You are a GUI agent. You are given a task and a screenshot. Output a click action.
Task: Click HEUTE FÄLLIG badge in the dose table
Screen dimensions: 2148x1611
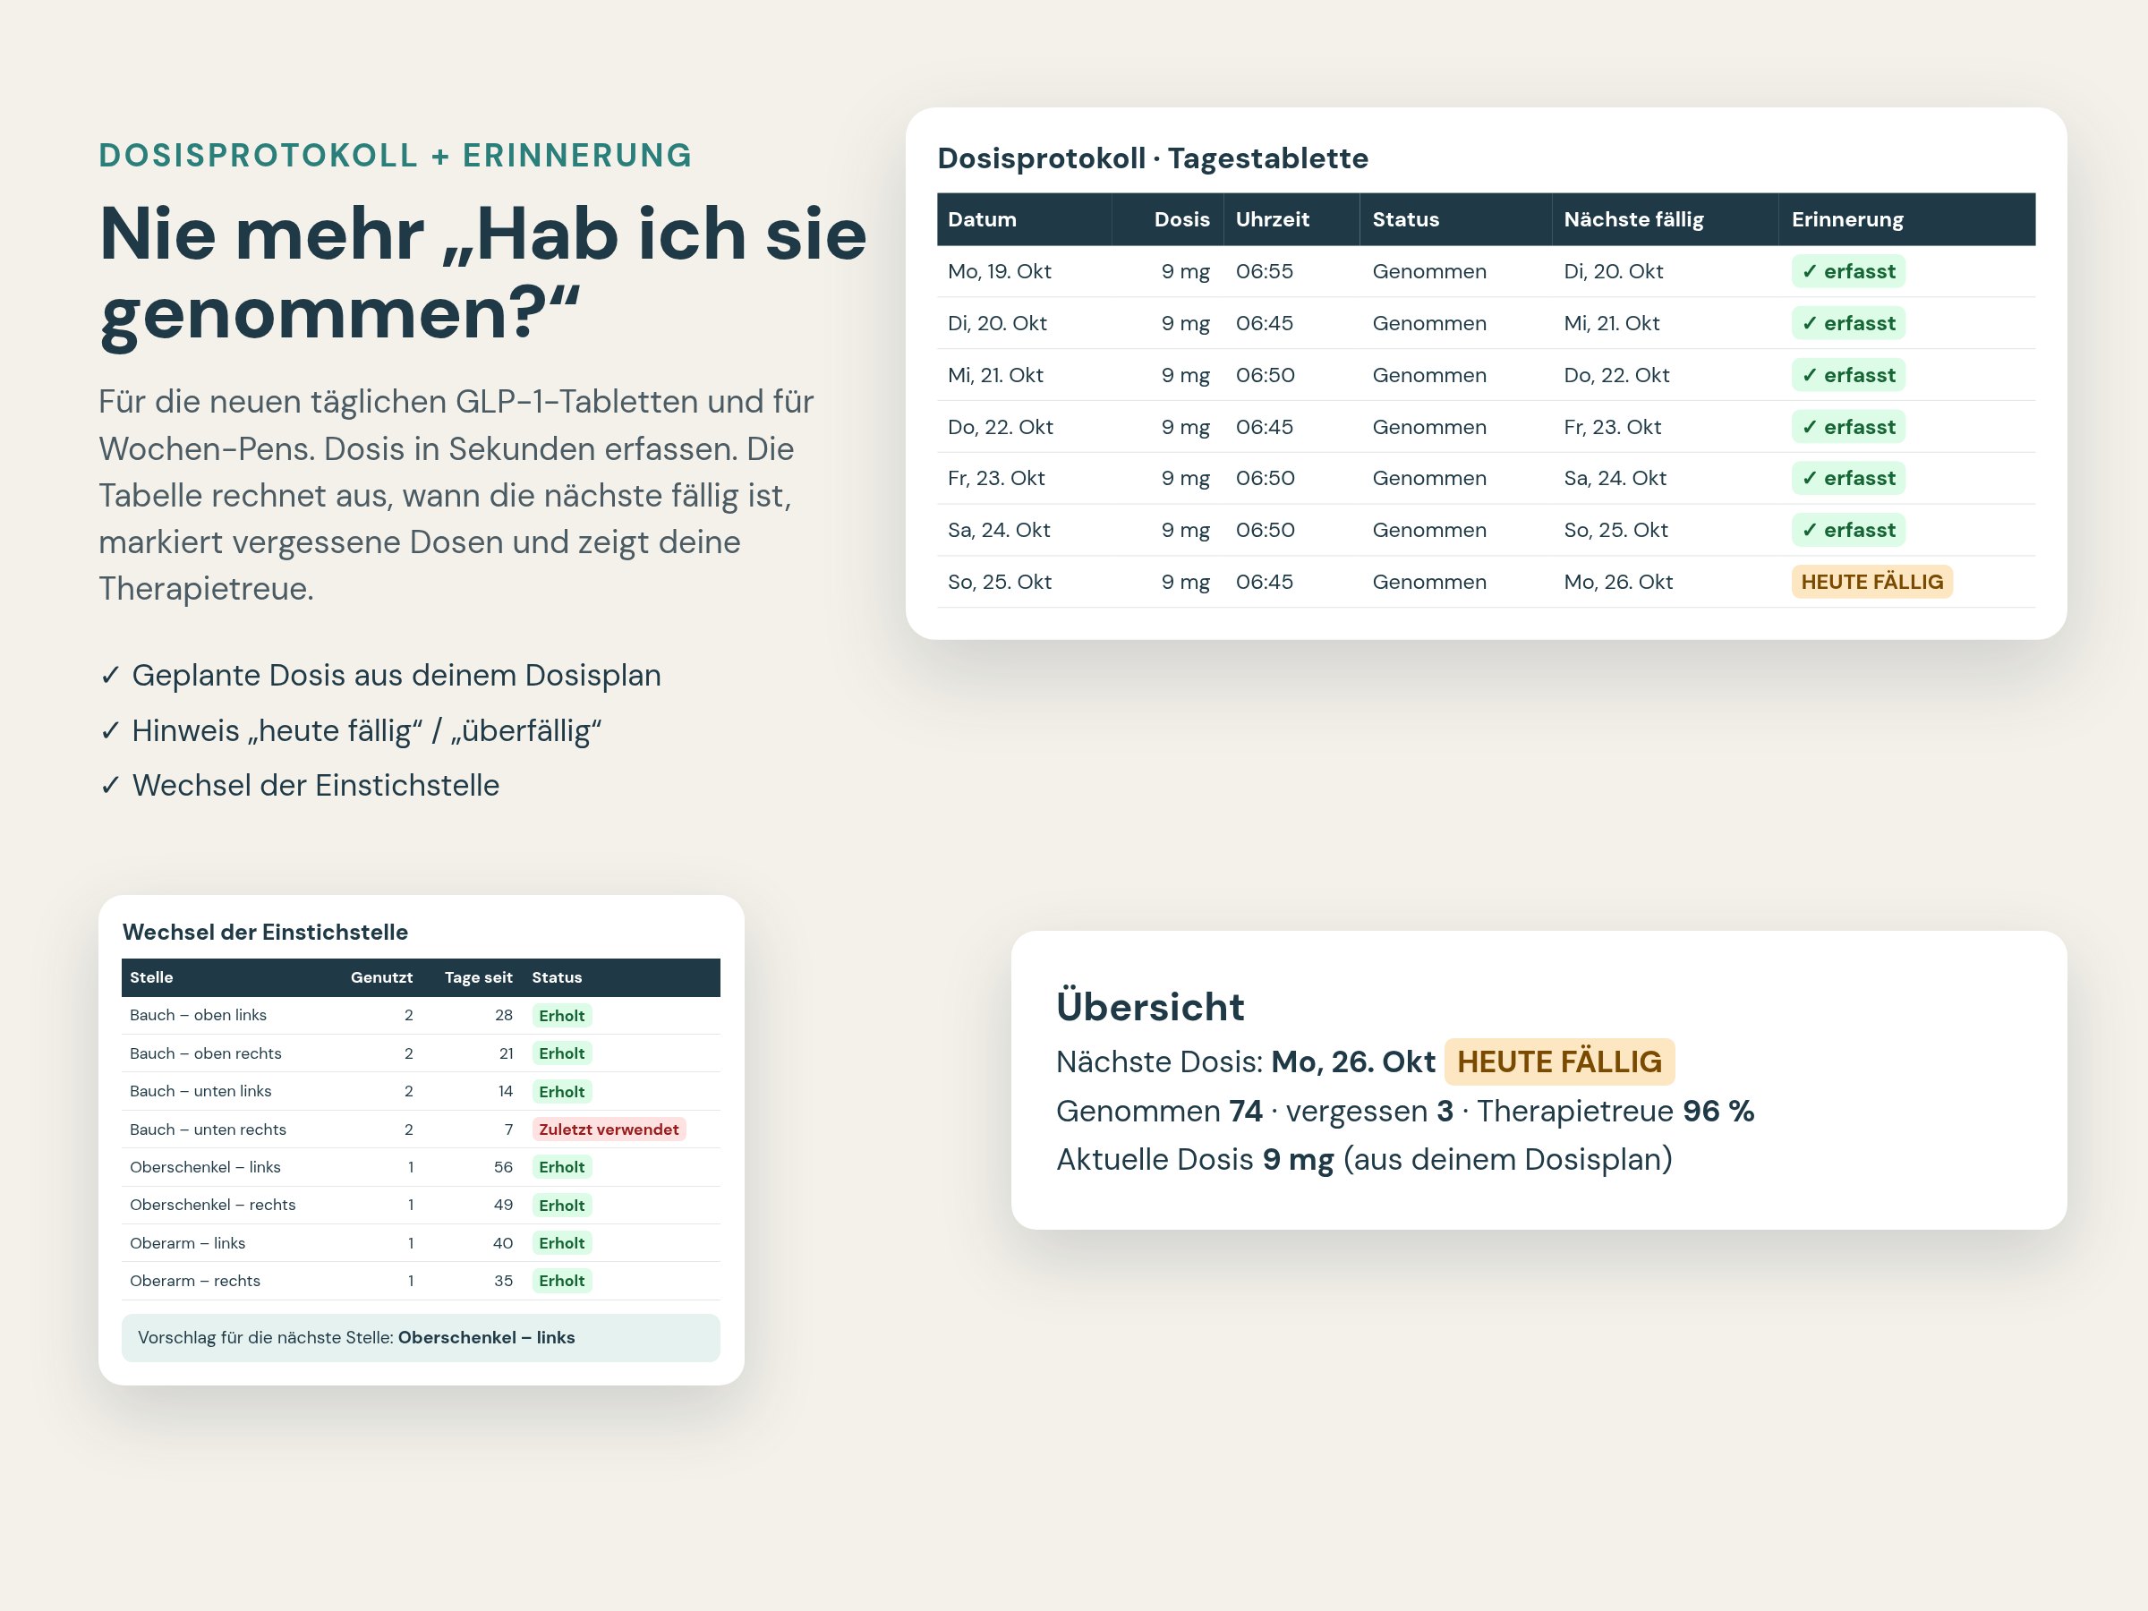tap(1871, 582)
